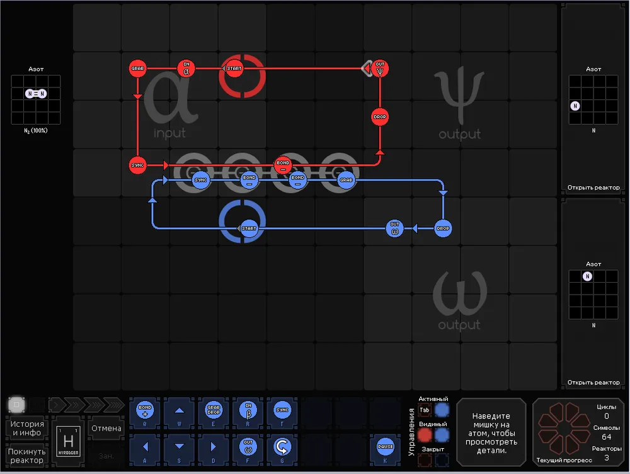The height and width of the screenshot is (474, 630).
Task: Select the red GRAB instruction
Action: [x=137, y=69]
